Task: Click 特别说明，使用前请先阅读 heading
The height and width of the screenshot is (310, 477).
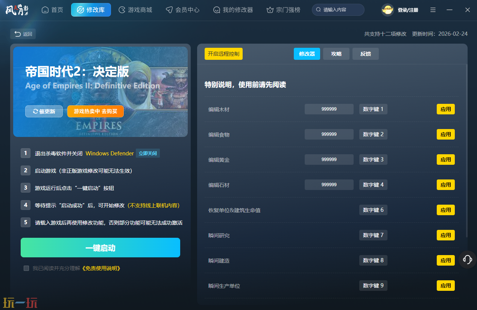Action: pos(245,85)
